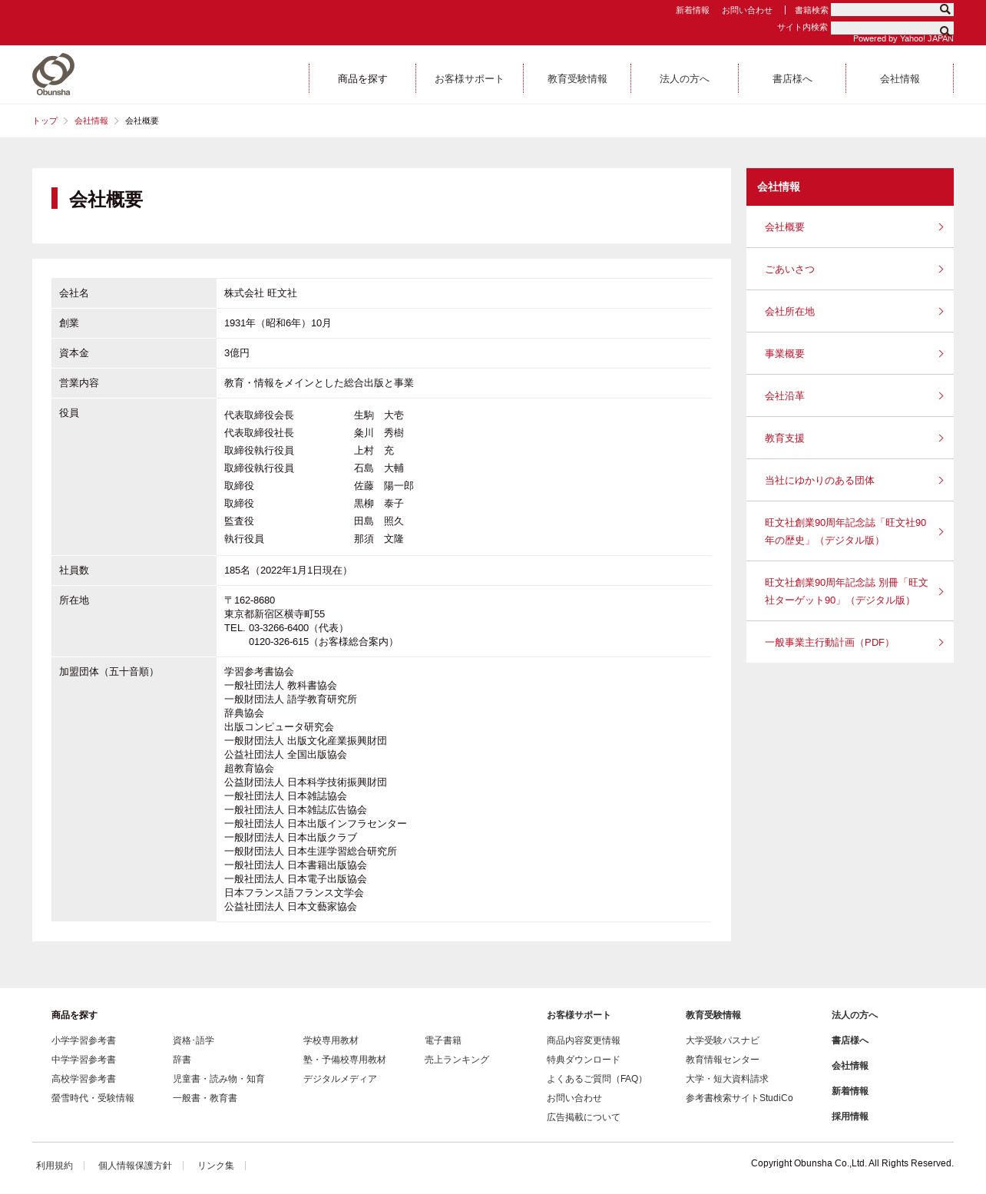Screen dimensions: 986x1194
Task: Open 特典ダウンロード footer link
Action: [x=584, y=1060]
